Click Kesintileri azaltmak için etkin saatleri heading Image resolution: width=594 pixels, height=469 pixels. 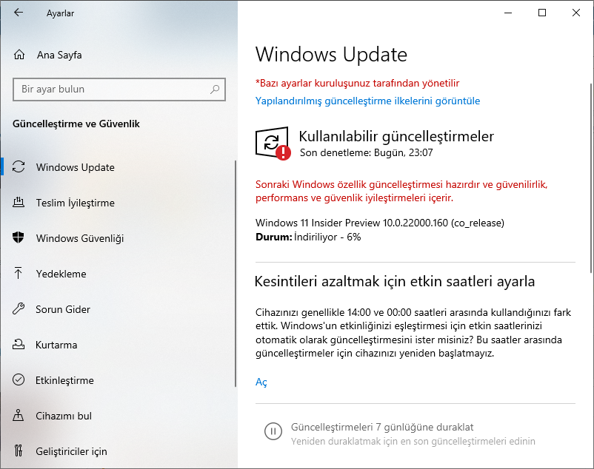[394, 281]
